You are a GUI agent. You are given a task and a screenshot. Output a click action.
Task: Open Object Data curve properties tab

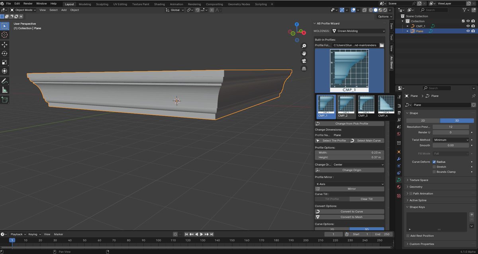coord(399,180)
